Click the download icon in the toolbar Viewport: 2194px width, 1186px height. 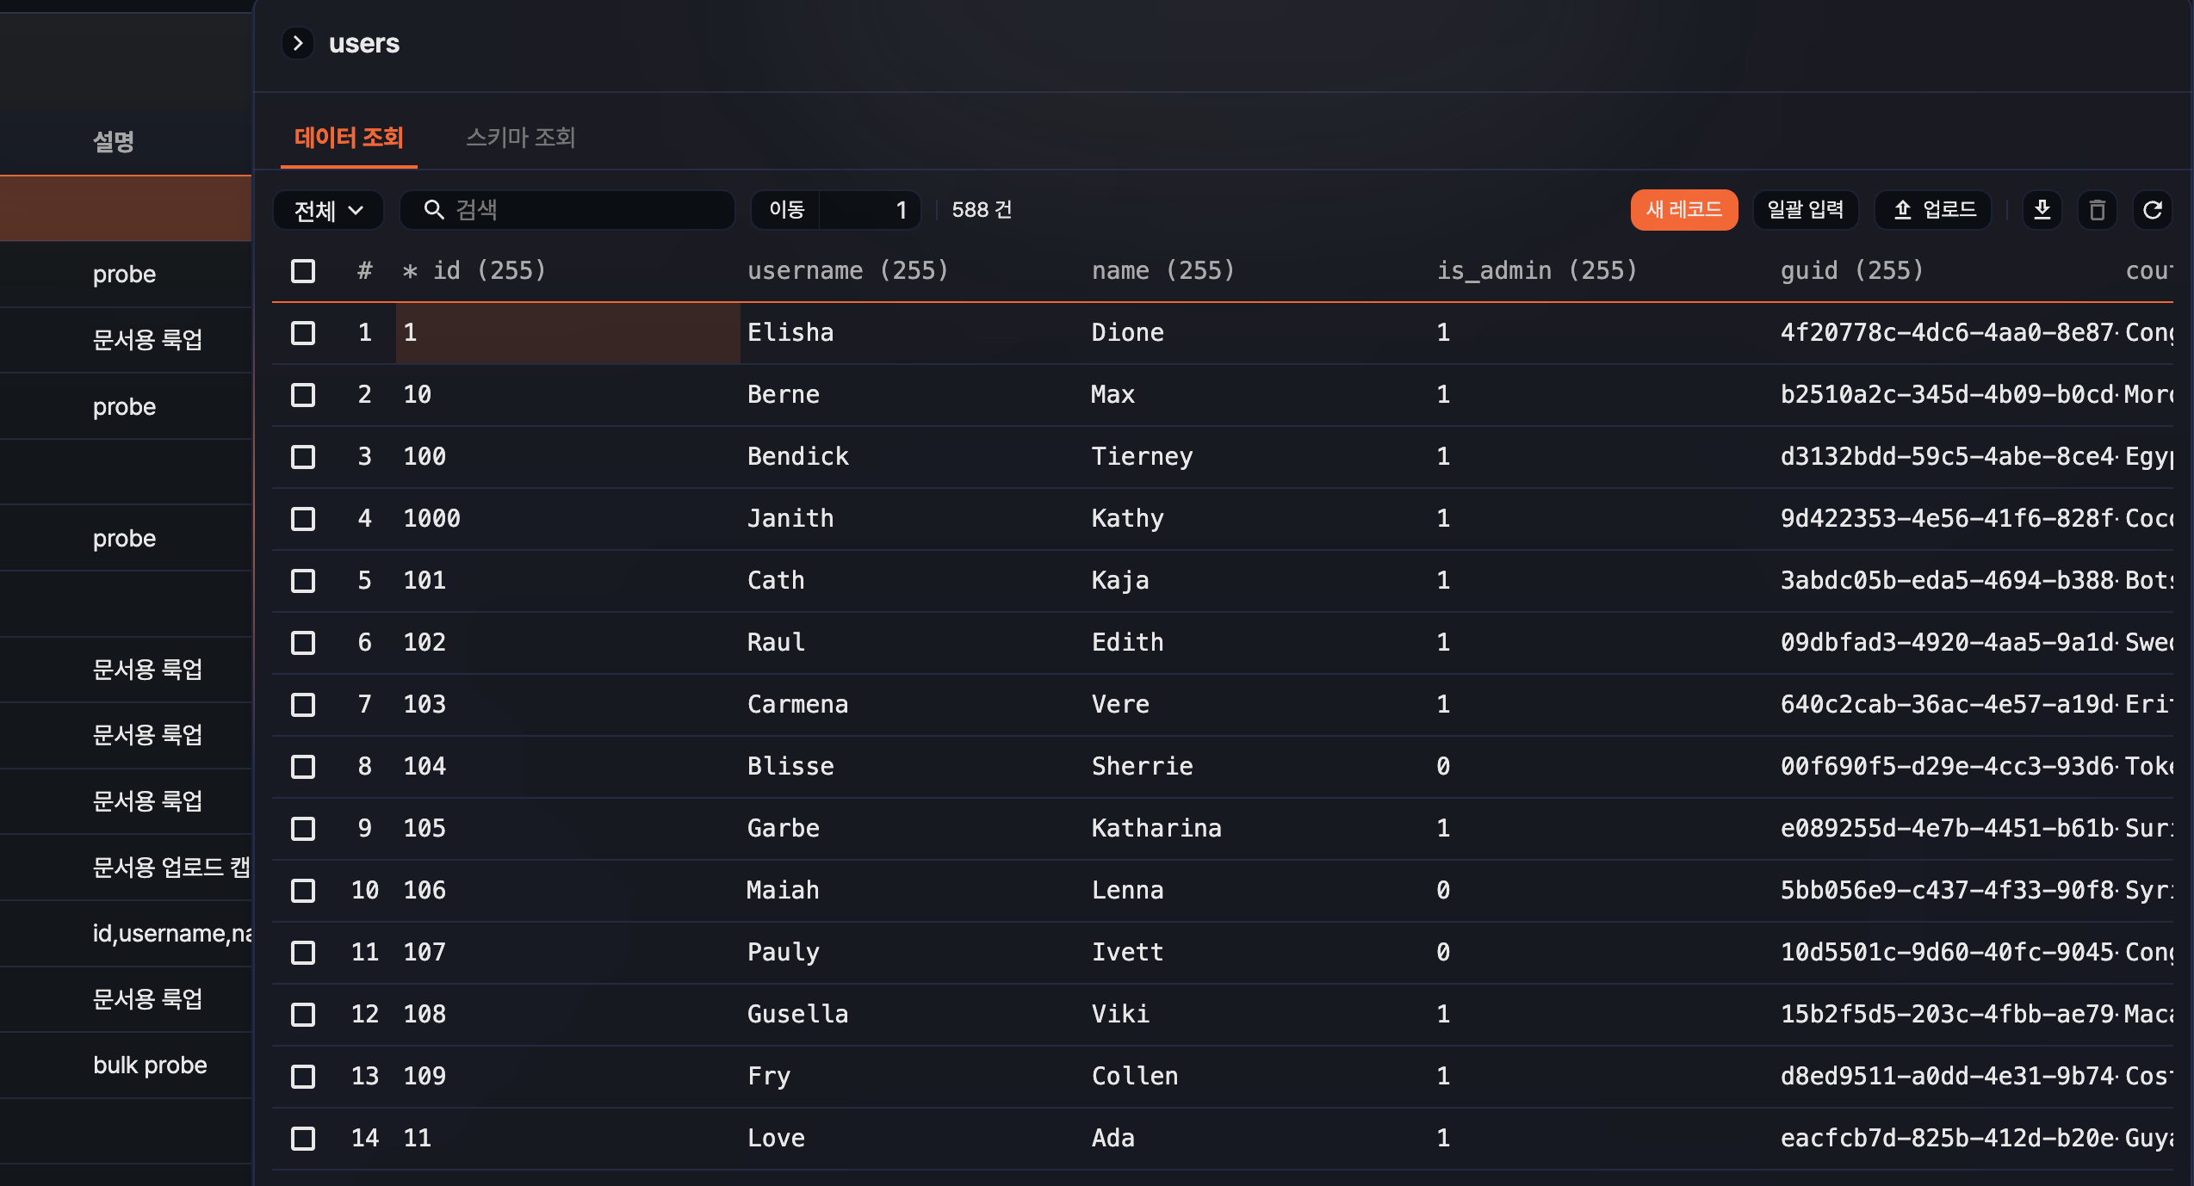pyautogui.click(x=2042, y=210)
